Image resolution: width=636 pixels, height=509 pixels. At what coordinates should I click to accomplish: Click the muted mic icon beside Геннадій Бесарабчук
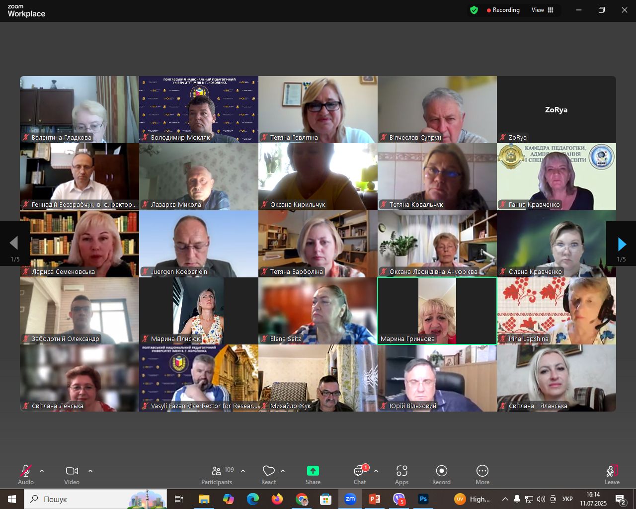pyautogui.click(x=26, y=205)
